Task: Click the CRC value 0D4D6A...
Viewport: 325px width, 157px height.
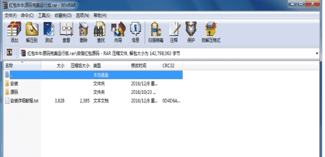Action: pyautogui.click(x=171, y=101)
